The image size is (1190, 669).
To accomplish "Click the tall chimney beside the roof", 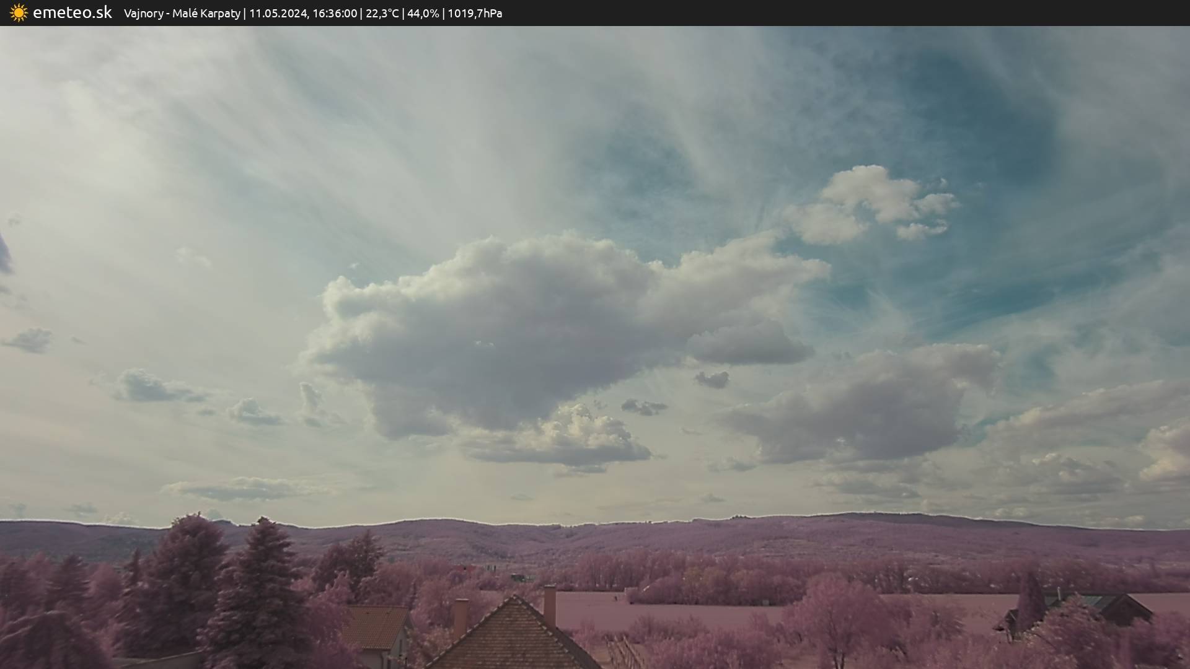I will pyautogui.click(x=550, y=606).
